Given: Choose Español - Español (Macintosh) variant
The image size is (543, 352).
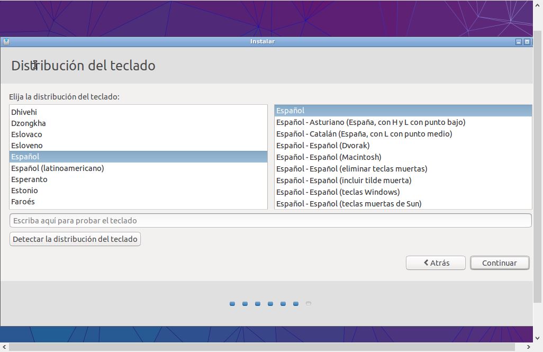Looking at the screenshot, I should coord(329,157).
